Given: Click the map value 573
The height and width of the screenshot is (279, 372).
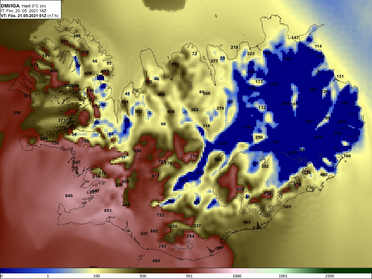Looking at the screenshot, I should click(34, 65).
